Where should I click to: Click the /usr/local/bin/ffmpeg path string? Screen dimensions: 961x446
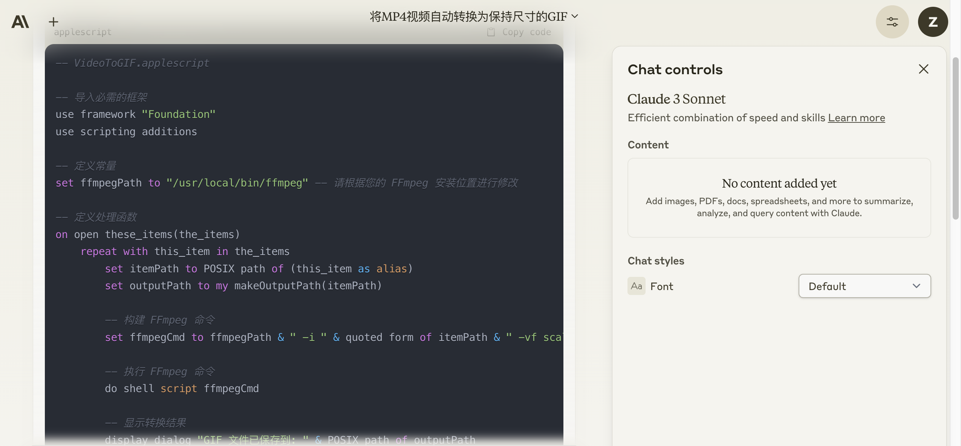[x=237, y=183]
